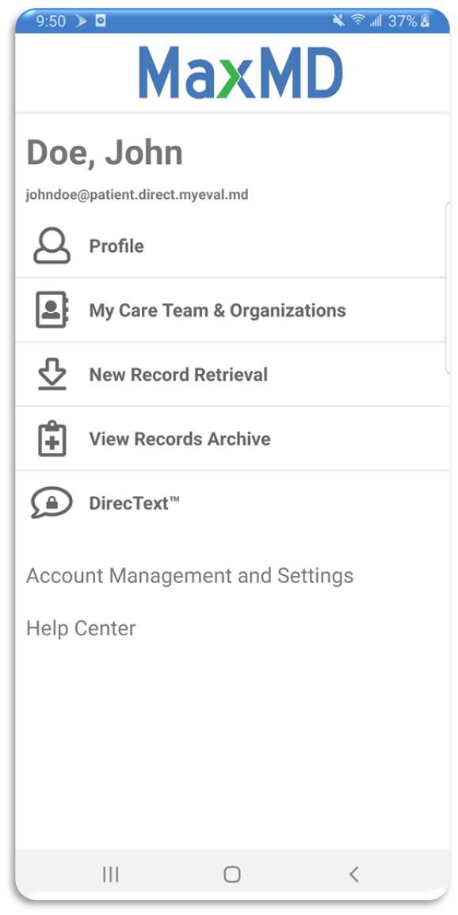Click the MaxMD logo

point(241,70)
